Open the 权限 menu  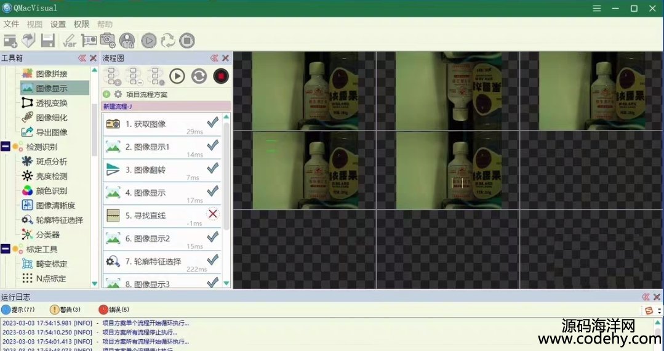point(81,24)
